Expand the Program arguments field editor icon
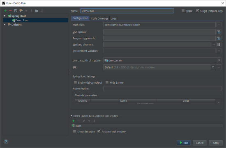226x148 pixels. click(x=219, y=38)
